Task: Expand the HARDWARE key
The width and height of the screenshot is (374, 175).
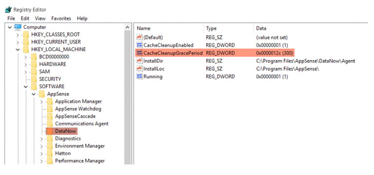Action: pos(26,65)
